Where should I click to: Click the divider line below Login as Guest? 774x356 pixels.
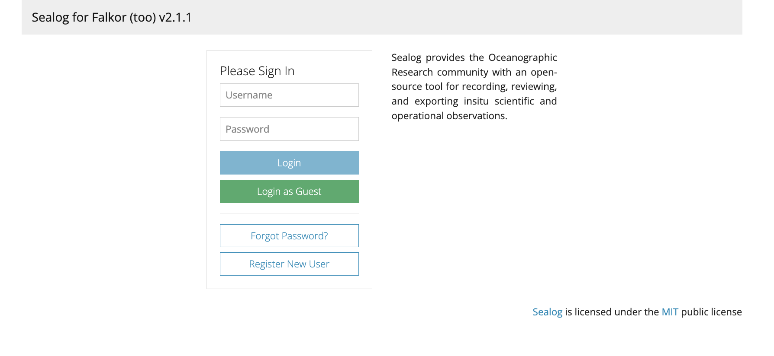tap(289, 213)
